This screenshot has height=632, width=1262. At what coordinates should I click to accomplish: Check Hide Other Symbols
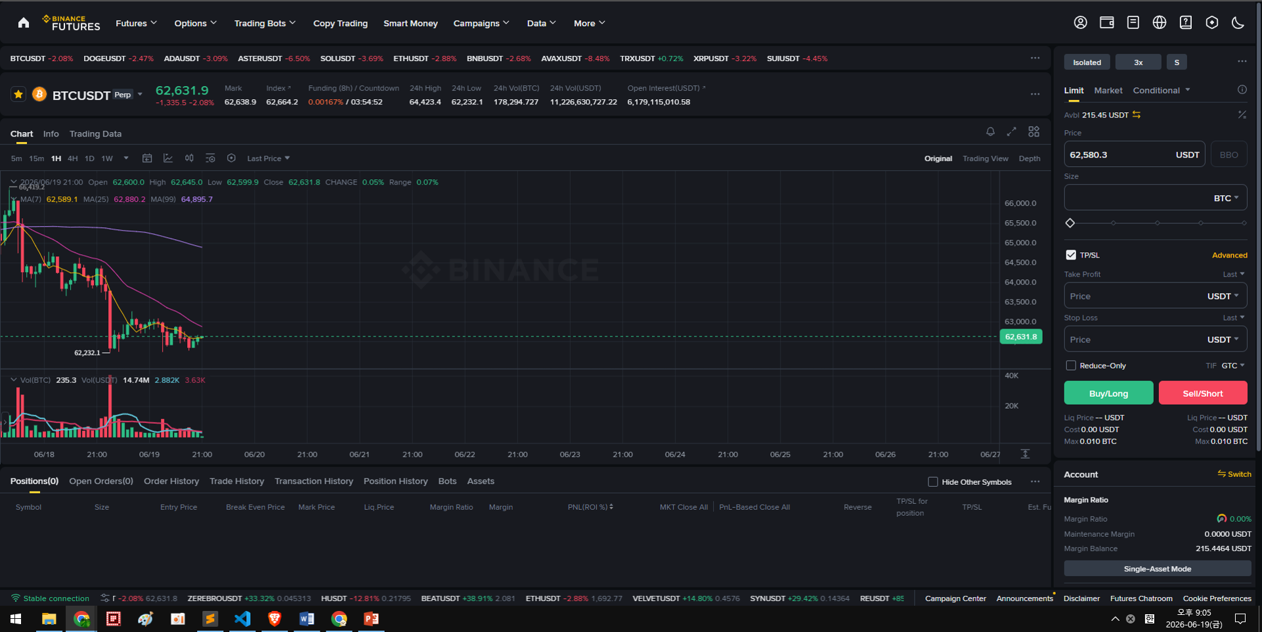pos(932,482)
